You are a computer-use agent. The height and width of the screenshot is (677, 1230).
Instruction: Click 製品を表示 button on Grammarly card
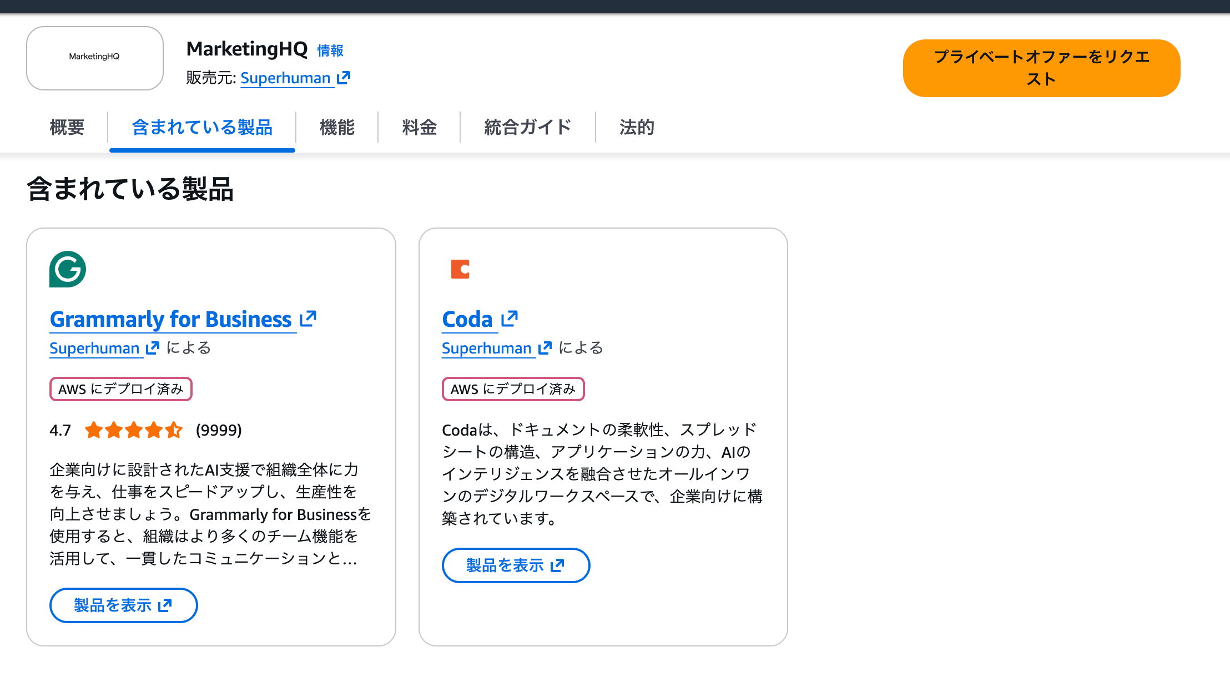point(123,605)
